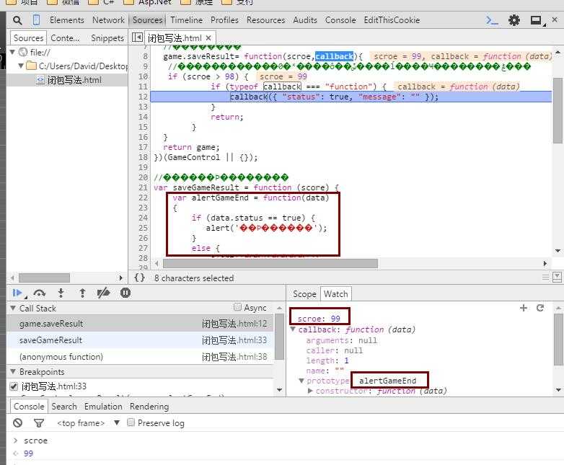564x465 pixels.
Task: Switch to the Scope tab
Action: [304, 294]
